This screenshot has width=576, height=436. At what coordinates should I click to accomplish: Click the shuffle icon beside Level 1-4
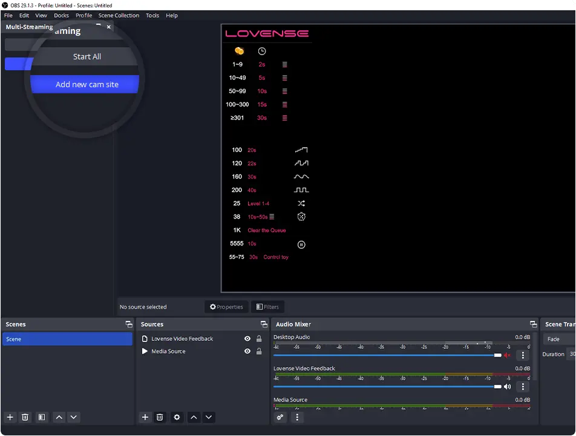(x=301, y=203)
